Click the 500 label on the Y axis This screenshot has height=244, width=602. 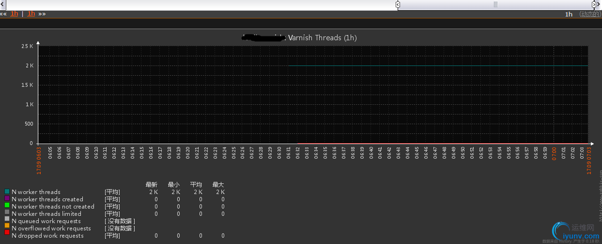pos(28,124)
